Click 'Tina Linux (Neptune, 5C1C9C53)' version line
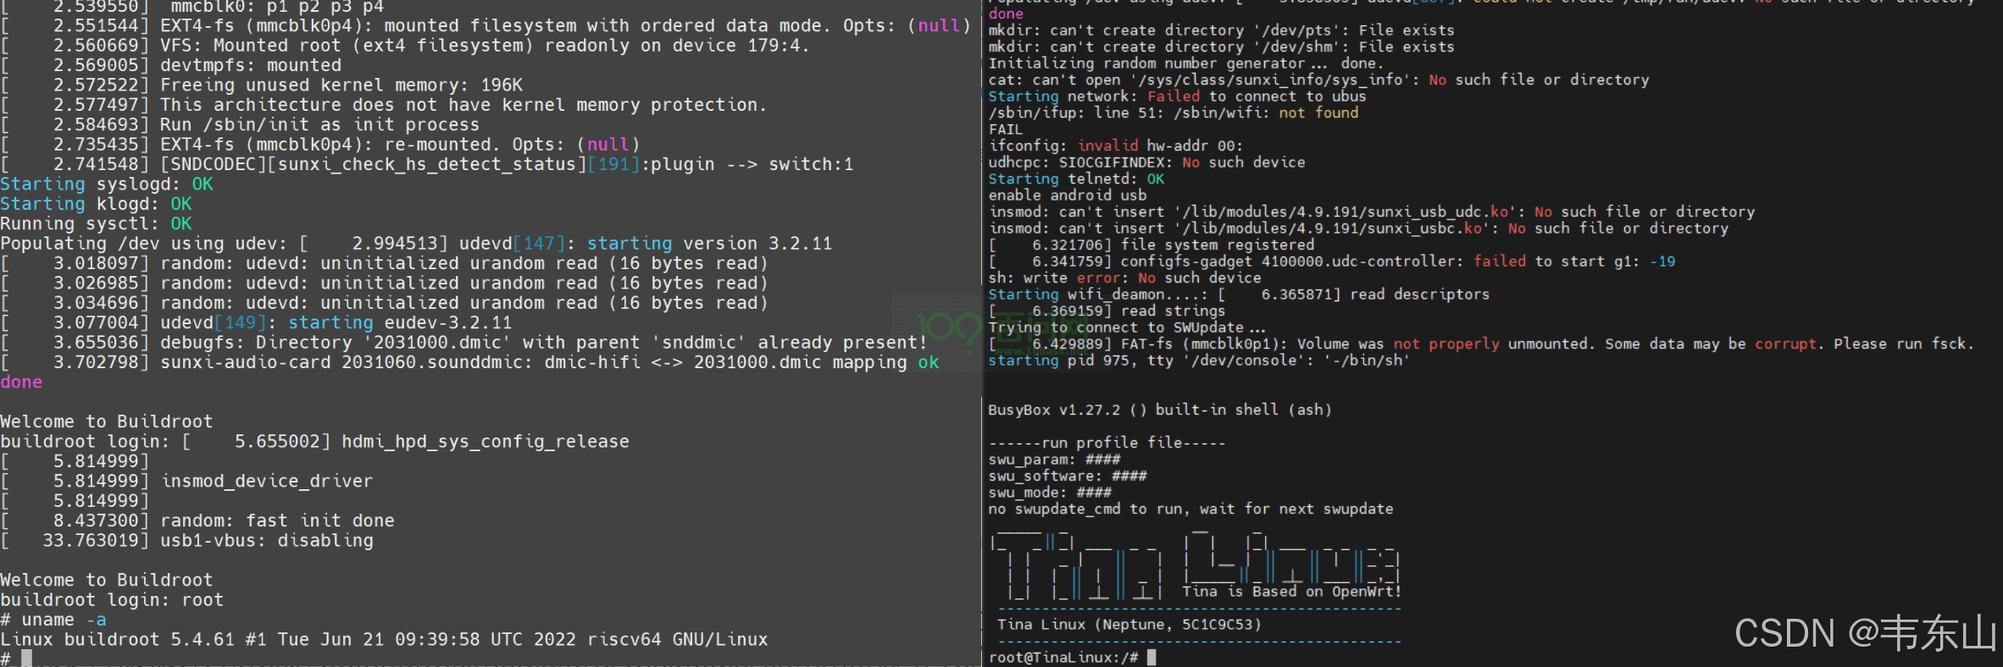2003x667 pixels. tap(1129, 625)
